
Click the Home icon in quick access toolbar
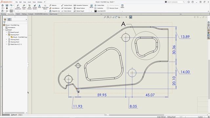pyautogui.click(x=2, y=5)
